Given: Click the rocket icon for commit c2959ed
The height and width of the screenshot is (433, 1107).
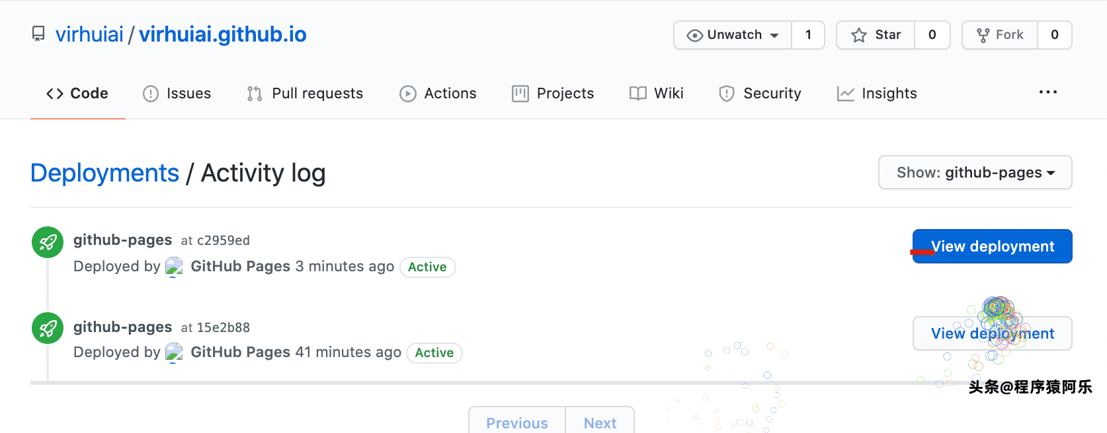Looking at the screenshot, I should coord(48,243).
